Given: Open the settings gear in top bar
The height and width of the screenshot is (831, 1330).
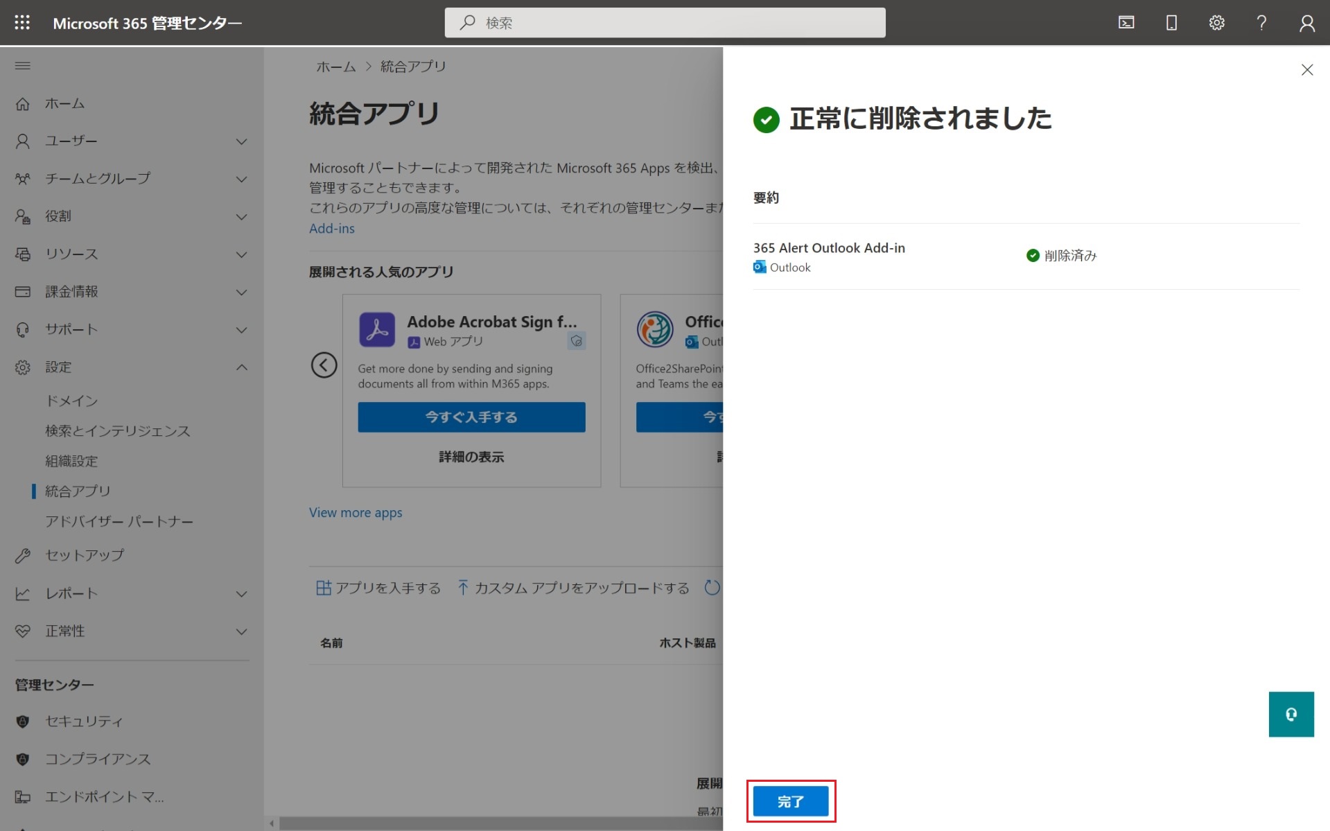Looking at the screenshot, I should (1216, 23).
